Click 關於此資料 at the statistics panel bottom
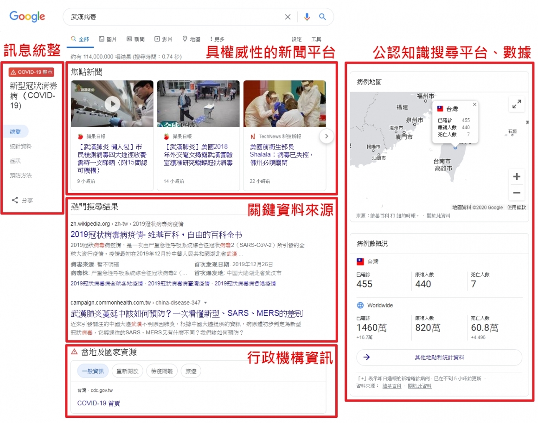Screen dimensions: 538x423 pos(420,386)
